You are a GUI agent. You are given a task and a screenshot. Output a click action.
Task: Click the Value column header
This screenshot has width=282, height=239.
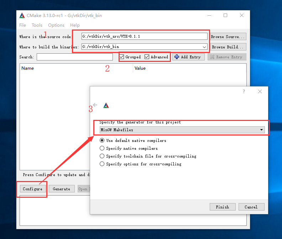tap(140, 68)
